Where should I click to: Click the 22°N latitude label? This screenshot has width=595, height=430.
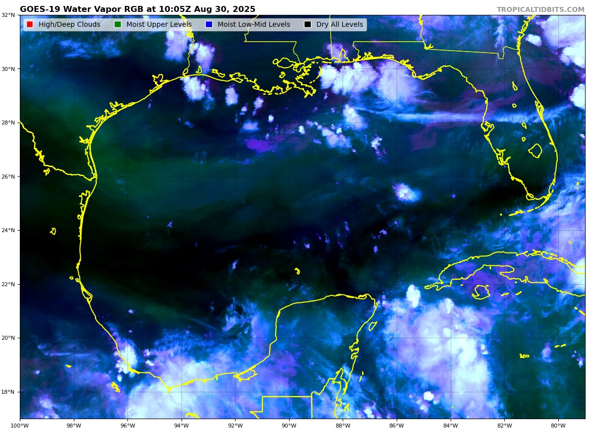tap(10, 284)
